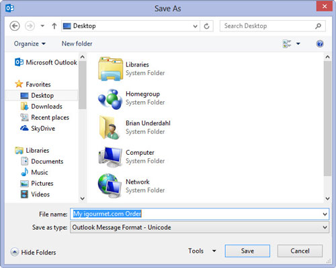The width and height of the screenshot is (336, 268).
Task: Create a New folder
Action: click(x=77, y=44)
